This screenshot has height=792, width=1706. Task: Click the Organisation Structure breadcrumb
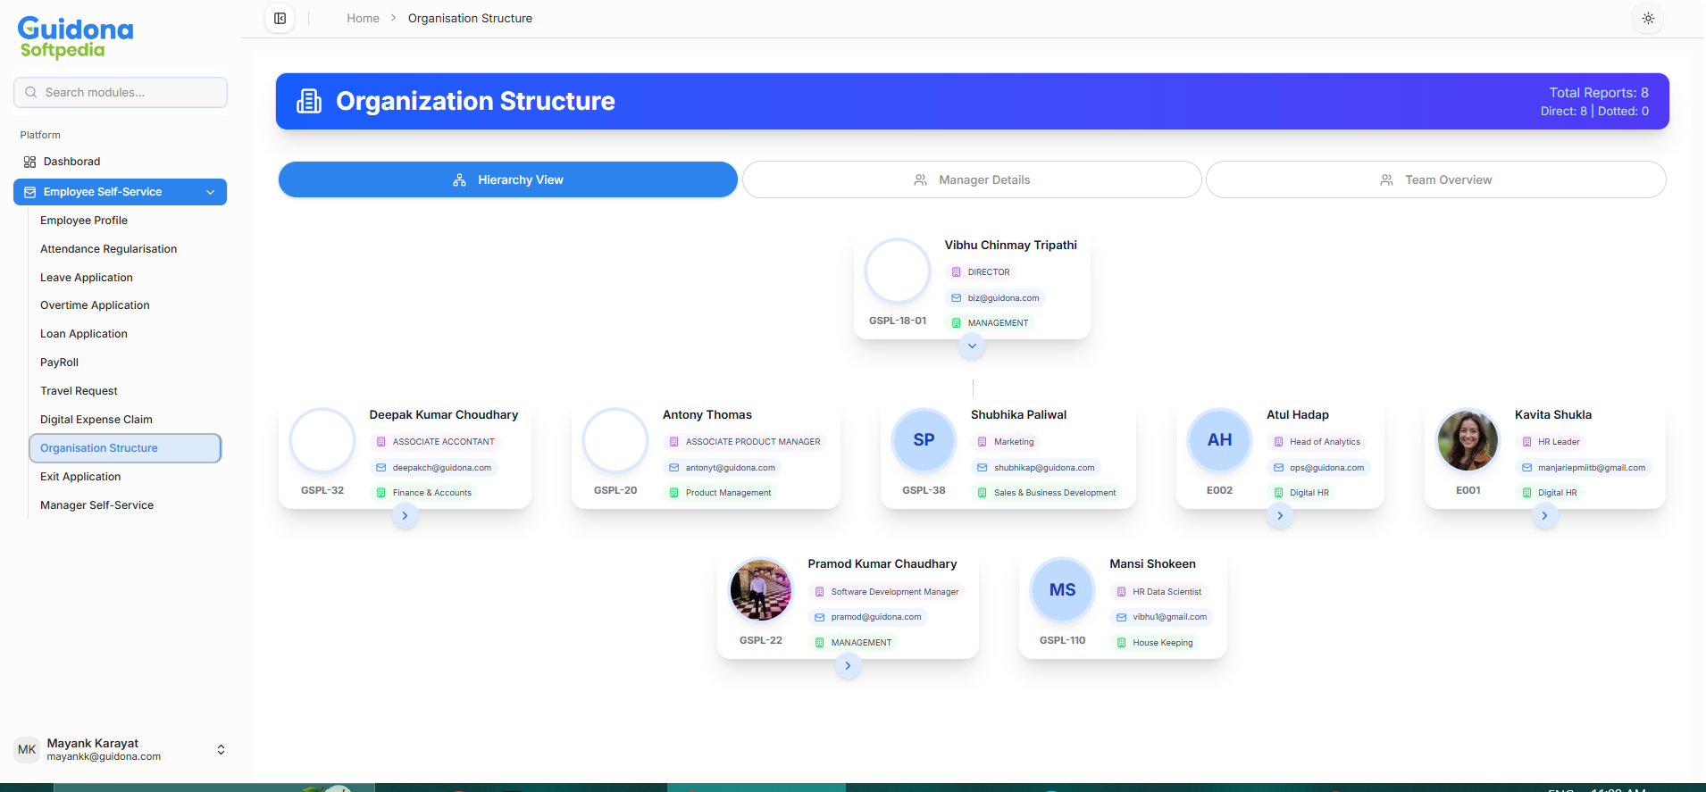[470, 18]
